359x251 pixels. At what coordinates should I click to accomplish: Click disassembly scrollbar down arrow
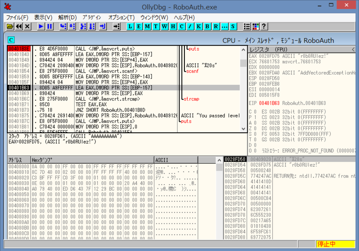[243, 129]
